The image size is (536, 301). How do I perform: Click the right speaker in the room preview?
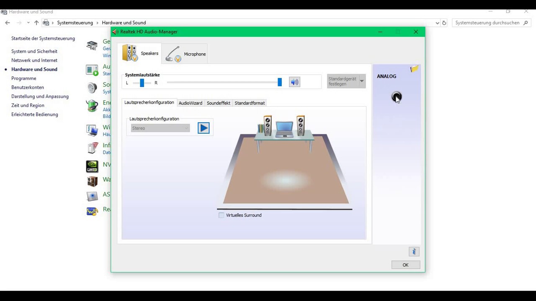pyautogui.click(x=301, y=125)
